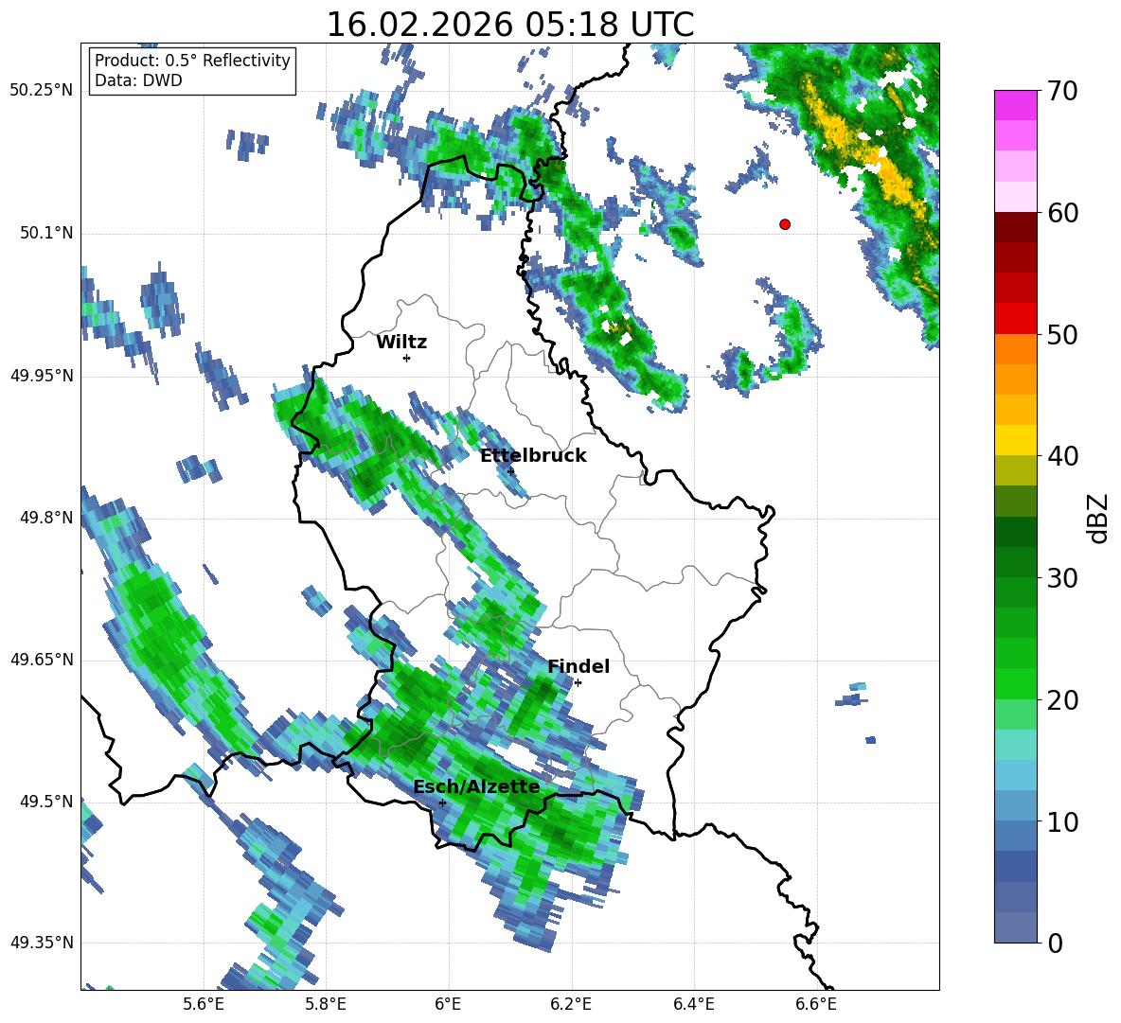This screenshot has width=1121, height=1023.
Task: Click the 30 tick label on colorbar
Action: [x=1062, y=578]
